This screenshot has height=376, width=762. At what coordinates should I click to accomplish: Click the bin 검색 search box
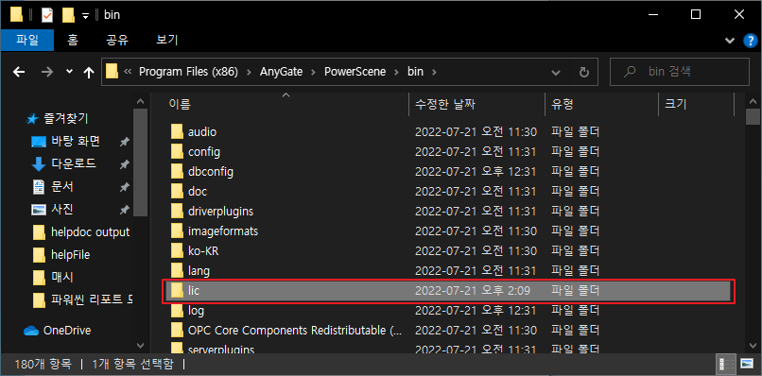(x=680, y=72)
